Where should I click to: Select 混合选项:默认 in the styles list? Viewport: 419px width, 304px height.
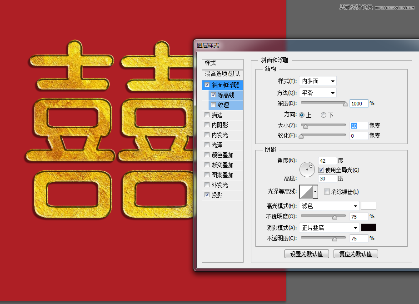(x=223, y=74)
